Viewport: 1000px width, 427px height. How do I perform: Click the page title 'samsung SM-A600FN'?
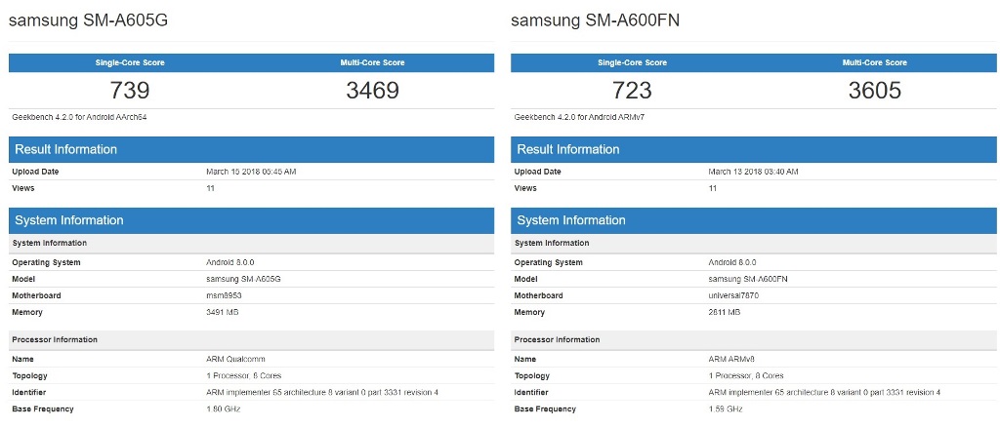pos(596,21)
